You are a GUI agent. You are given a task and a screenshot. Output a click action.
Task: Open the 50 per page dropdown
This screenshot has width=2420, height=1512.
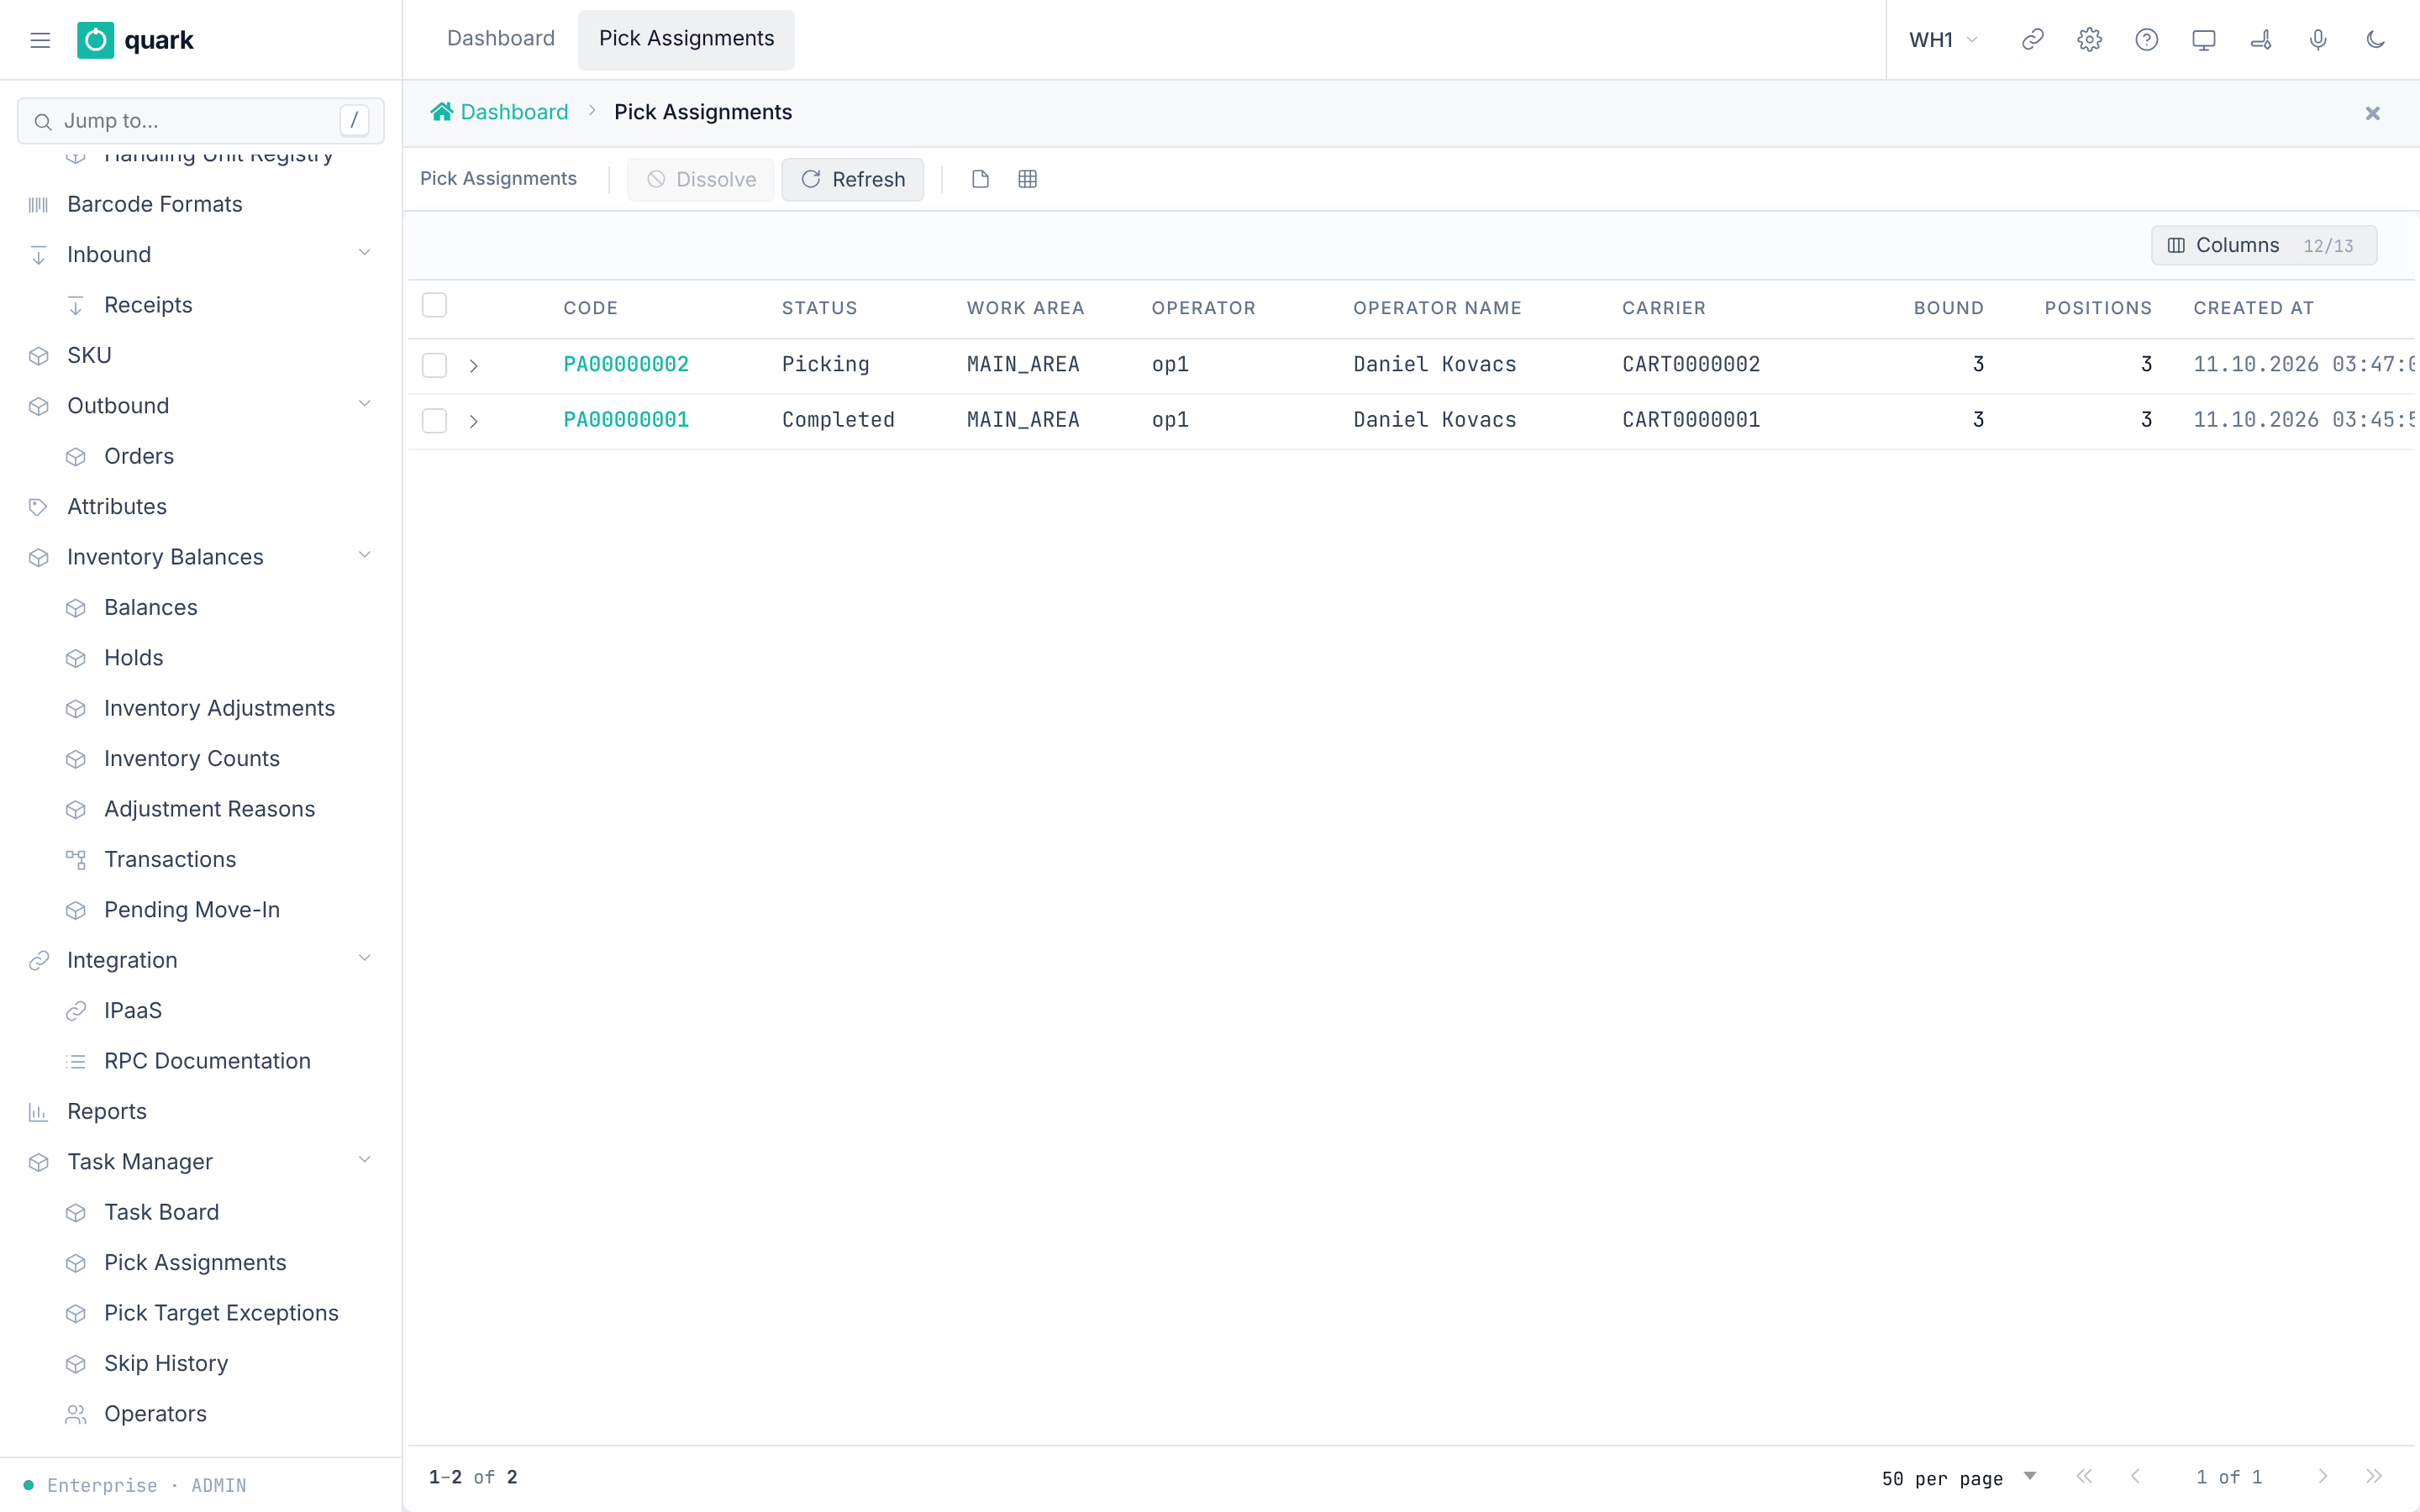point(1958,1478)
